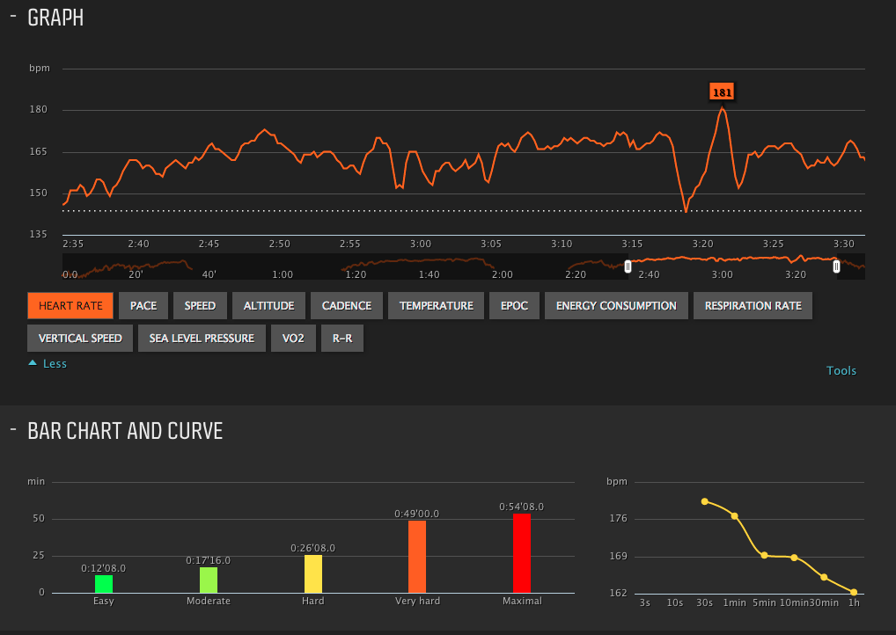Image resolution: width=896 pixels, height=635 pixels.
Task: Collapse the BAR CHART AND CURVE section
Action: click(13, 429)
